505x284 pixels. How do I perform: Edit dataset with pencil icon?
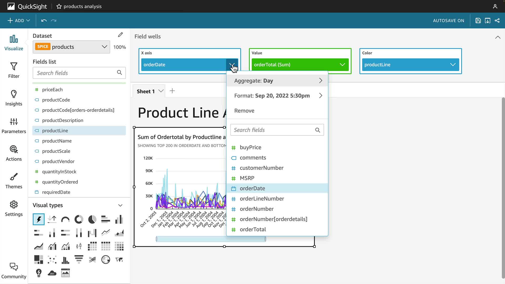coord(120,35)
